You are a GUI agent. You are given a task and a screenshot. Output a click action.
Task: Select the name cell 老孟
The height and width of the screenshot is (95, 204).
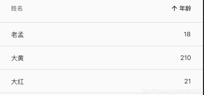[x=18, y=35]
